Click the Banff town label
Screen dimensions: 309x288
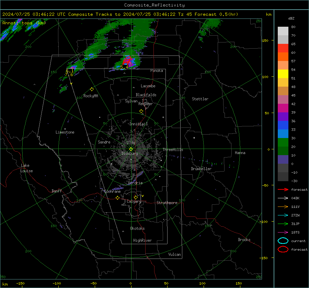tap(57, 191)
